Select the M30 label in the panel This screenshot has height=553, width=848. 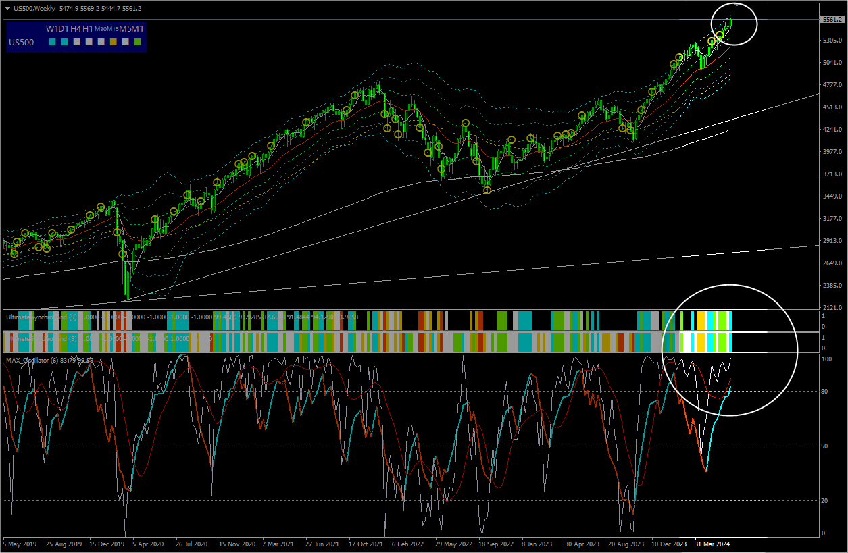[x=101, y=29]
